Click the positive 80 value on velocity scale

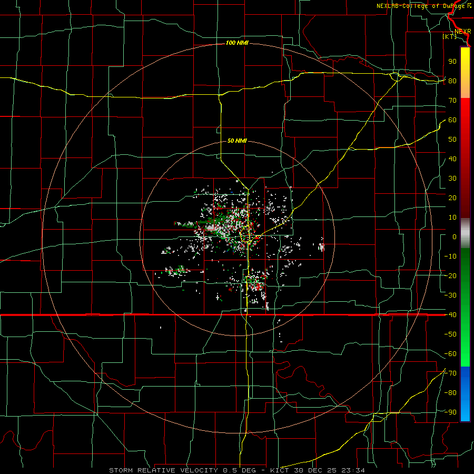[452, 81]
